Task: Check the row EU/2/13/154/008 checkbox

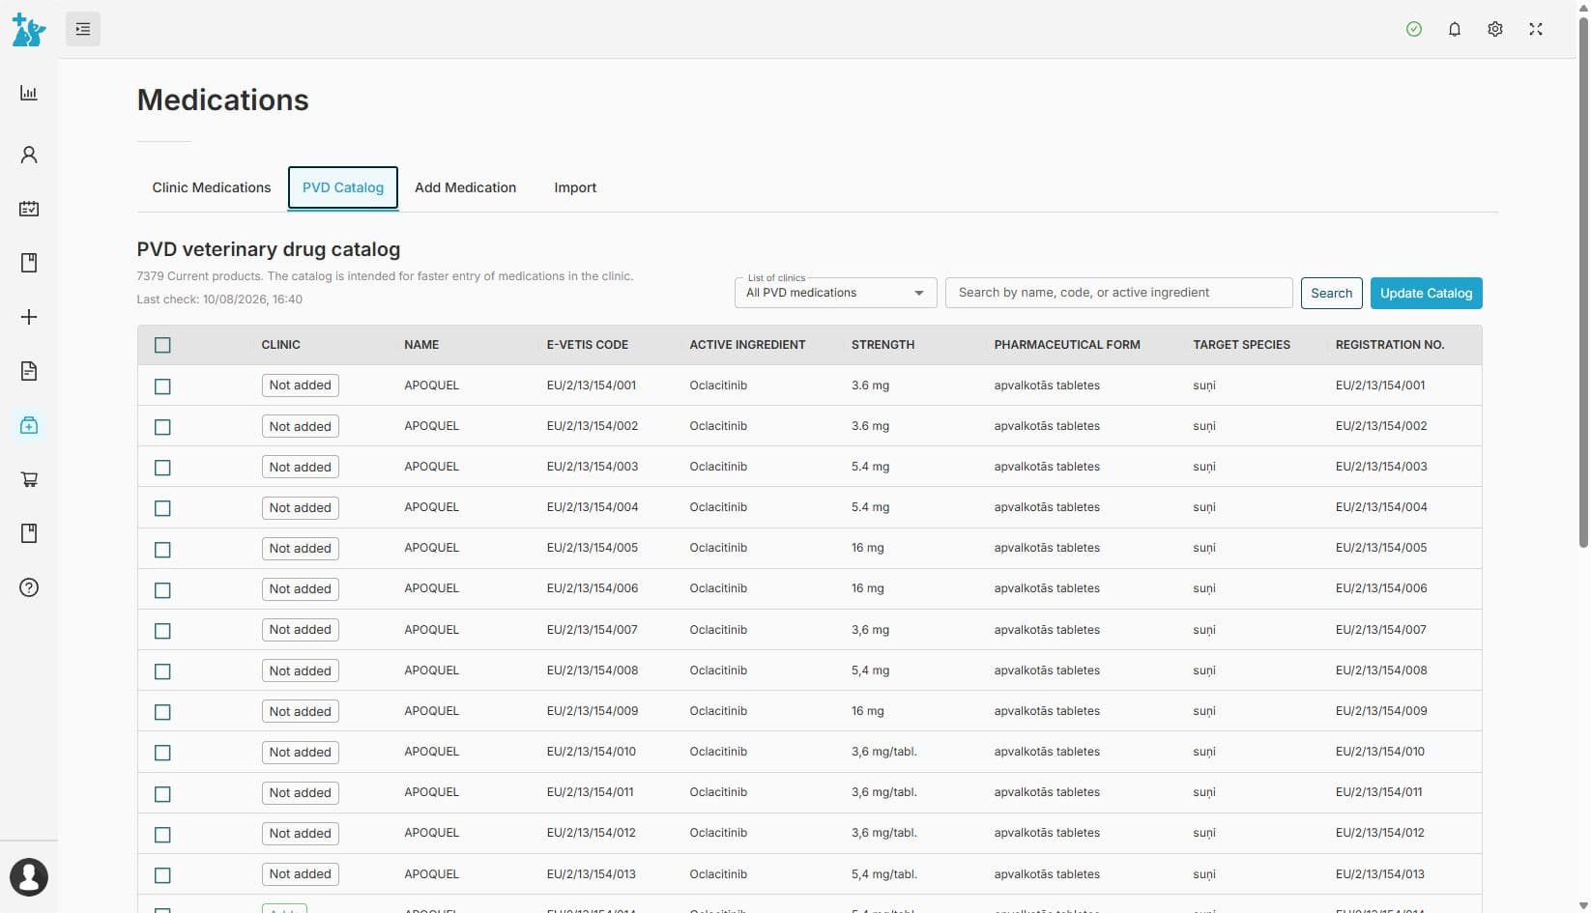Action: (x=162, y=671)
